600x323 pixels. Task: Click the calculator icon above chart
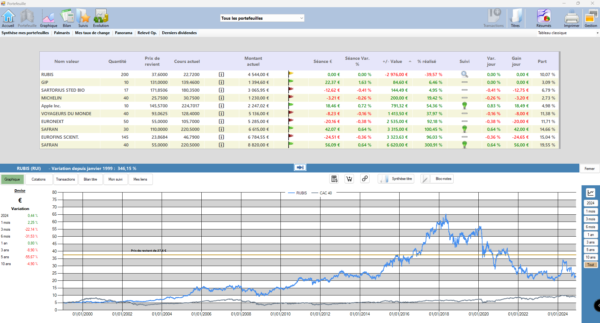pyautogui.click(x=334, y=179)
